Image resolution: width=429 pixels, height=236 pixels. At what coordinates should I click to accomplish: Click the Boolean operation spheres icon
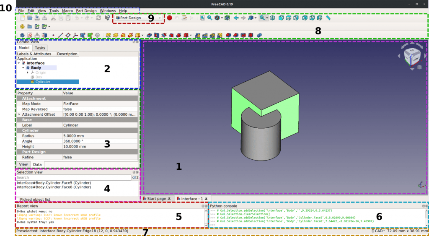[259, 35]
